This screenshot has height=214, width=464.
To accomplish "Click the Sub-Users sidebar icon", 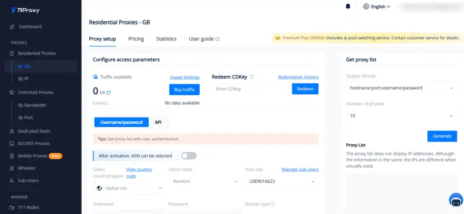I will pos(12,180).
